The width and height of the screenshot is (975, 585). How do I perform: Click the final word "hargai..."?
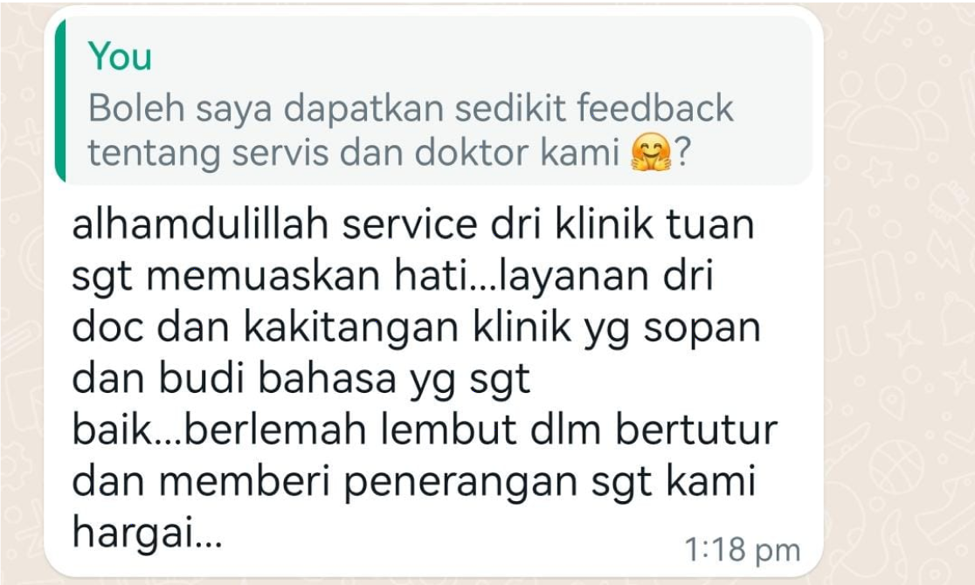(147, 533)
